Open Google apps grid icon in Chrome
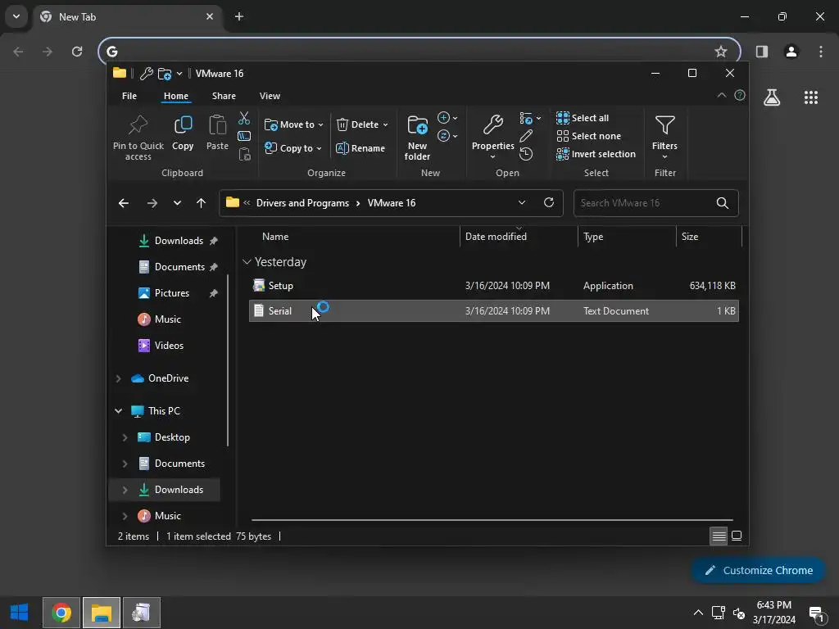This screenshot has height=629, width=839. click(x=810, y=97)
